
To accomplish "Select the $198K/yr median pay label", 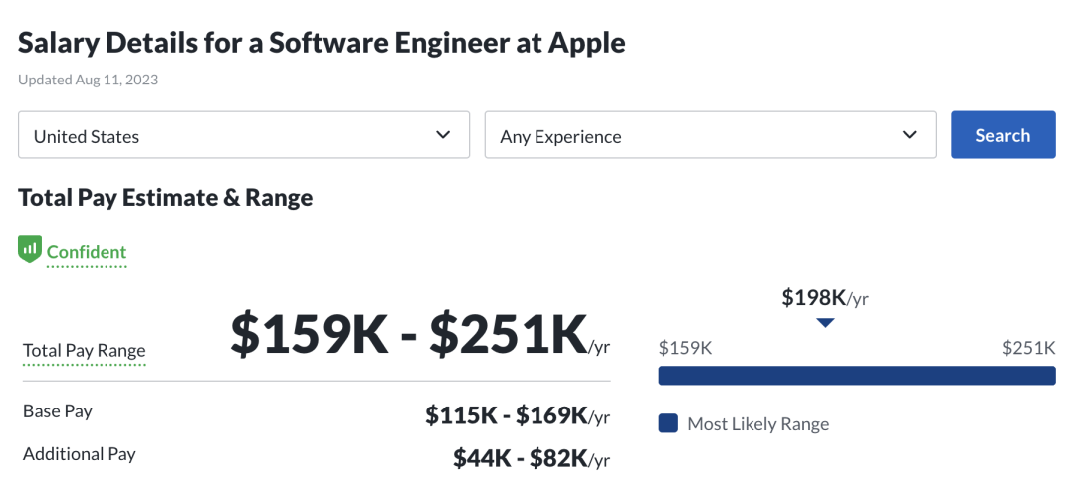I will [x=825, y=297].
